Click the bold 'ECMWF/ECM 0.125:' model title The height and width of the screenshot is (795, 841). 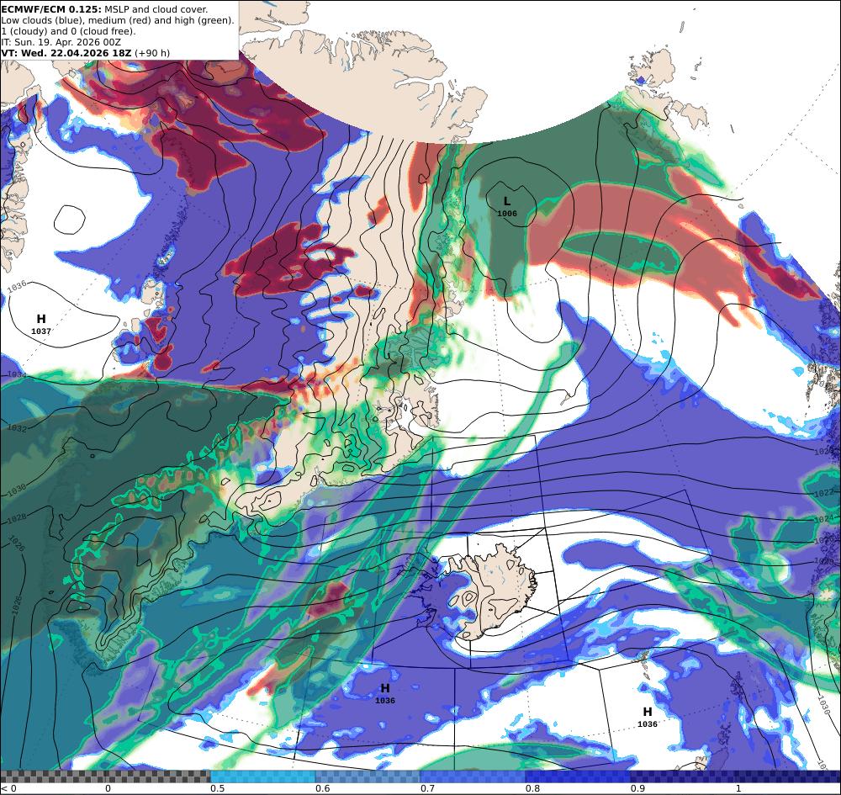pos(52,9)
